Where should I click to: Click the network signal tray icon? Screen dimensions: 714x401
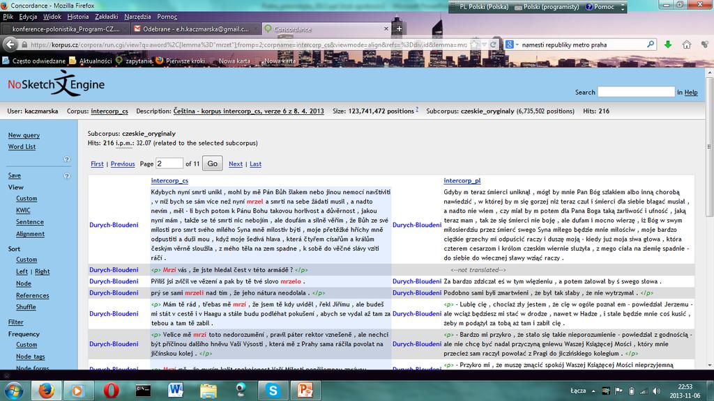[644, 391]
